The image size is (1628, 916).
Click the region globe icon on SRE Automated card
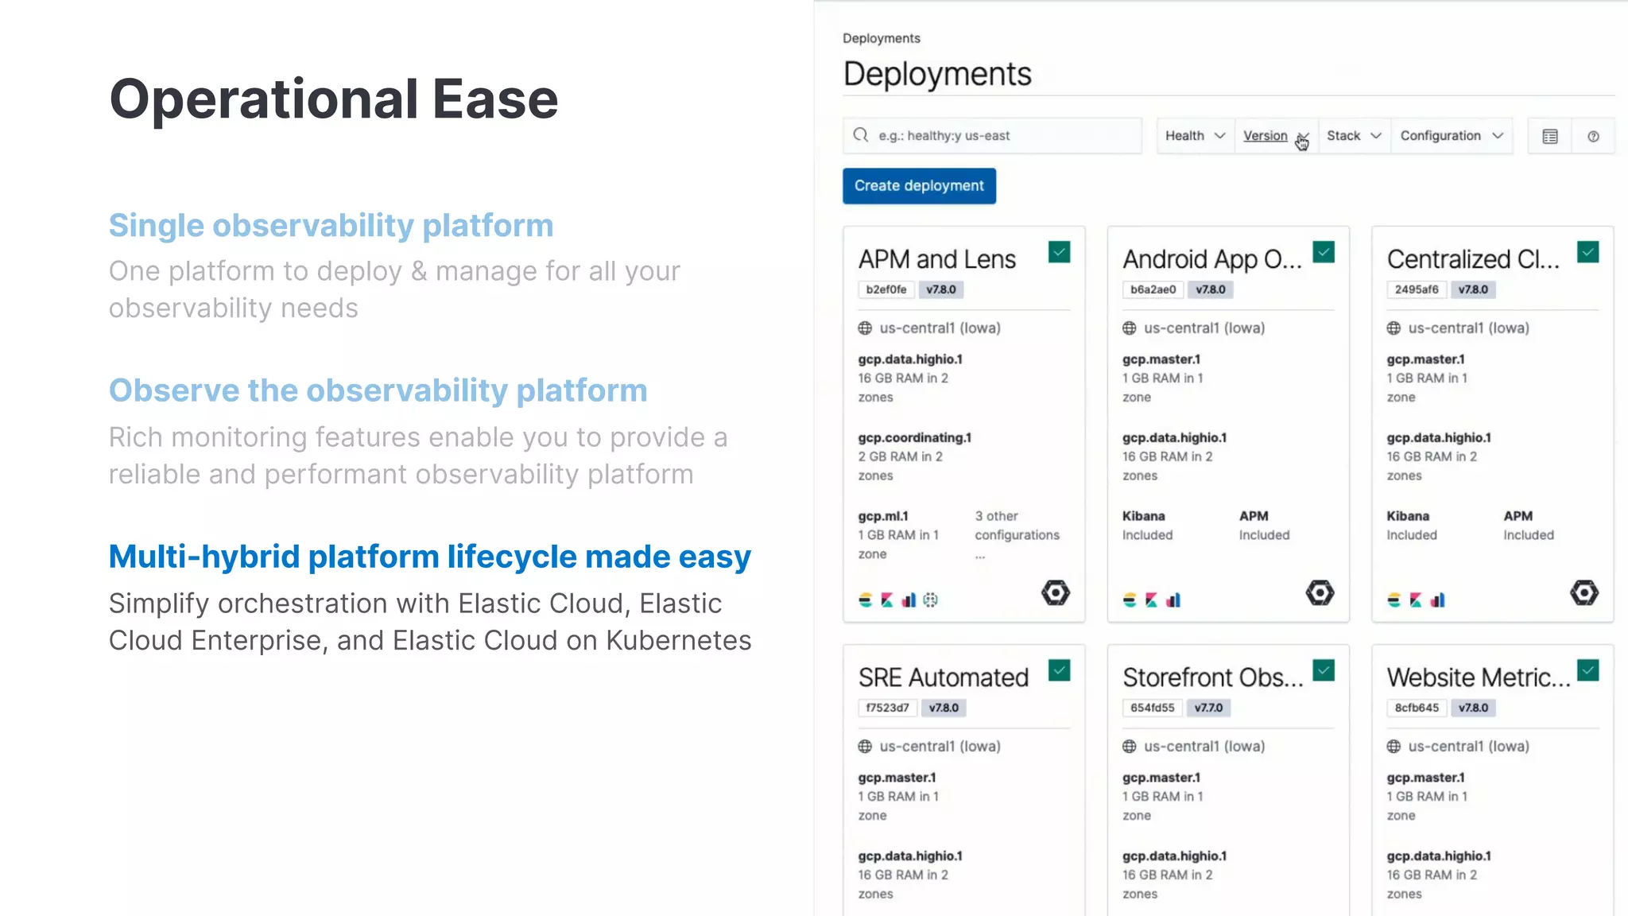point(865,746)
